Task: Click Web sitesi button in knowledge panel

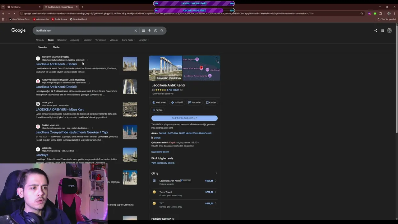Action: (x=159, y=102)
